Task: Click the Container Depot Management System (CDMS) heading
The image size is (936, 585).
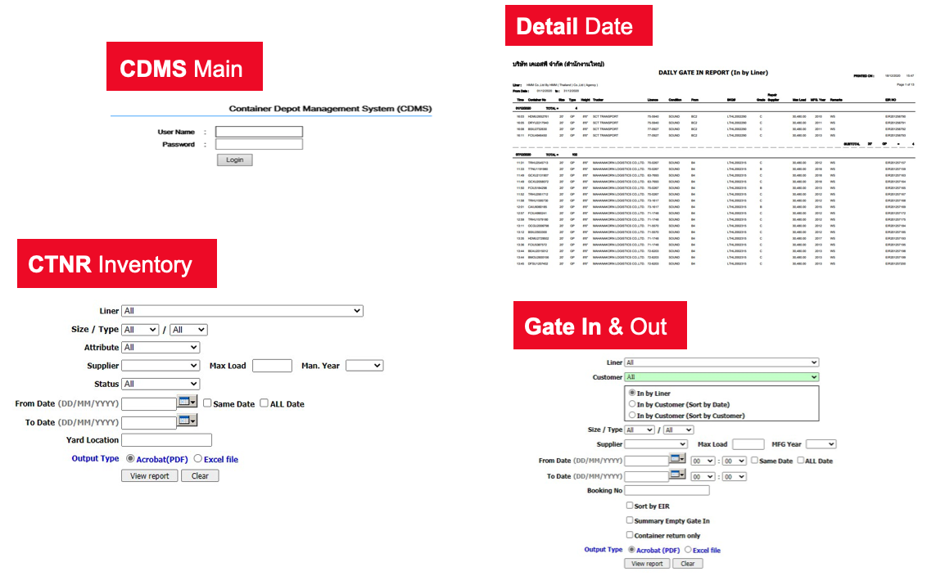Action: (x=330, y=109)
